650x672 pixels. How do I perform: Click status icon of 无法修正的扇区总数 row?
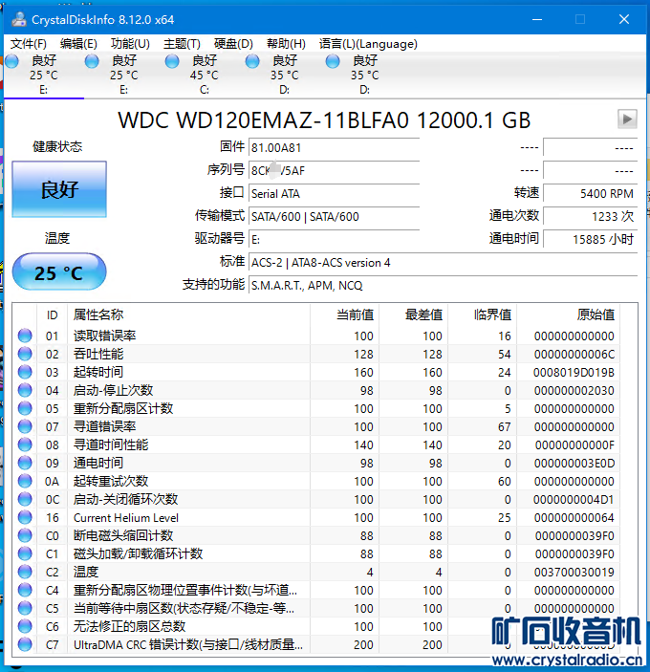(x=25, y=626)
